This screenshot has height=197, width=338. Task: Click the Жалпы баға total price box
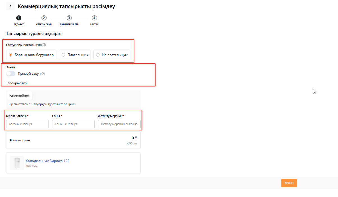pos(73,140)
